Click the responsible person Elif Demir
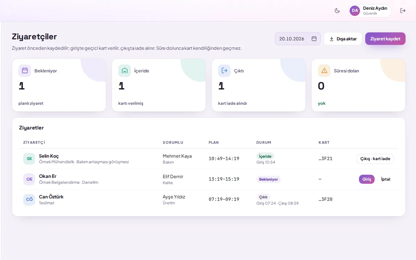Image resolution: width=416 pixels, height=260 pixels. 173,176
